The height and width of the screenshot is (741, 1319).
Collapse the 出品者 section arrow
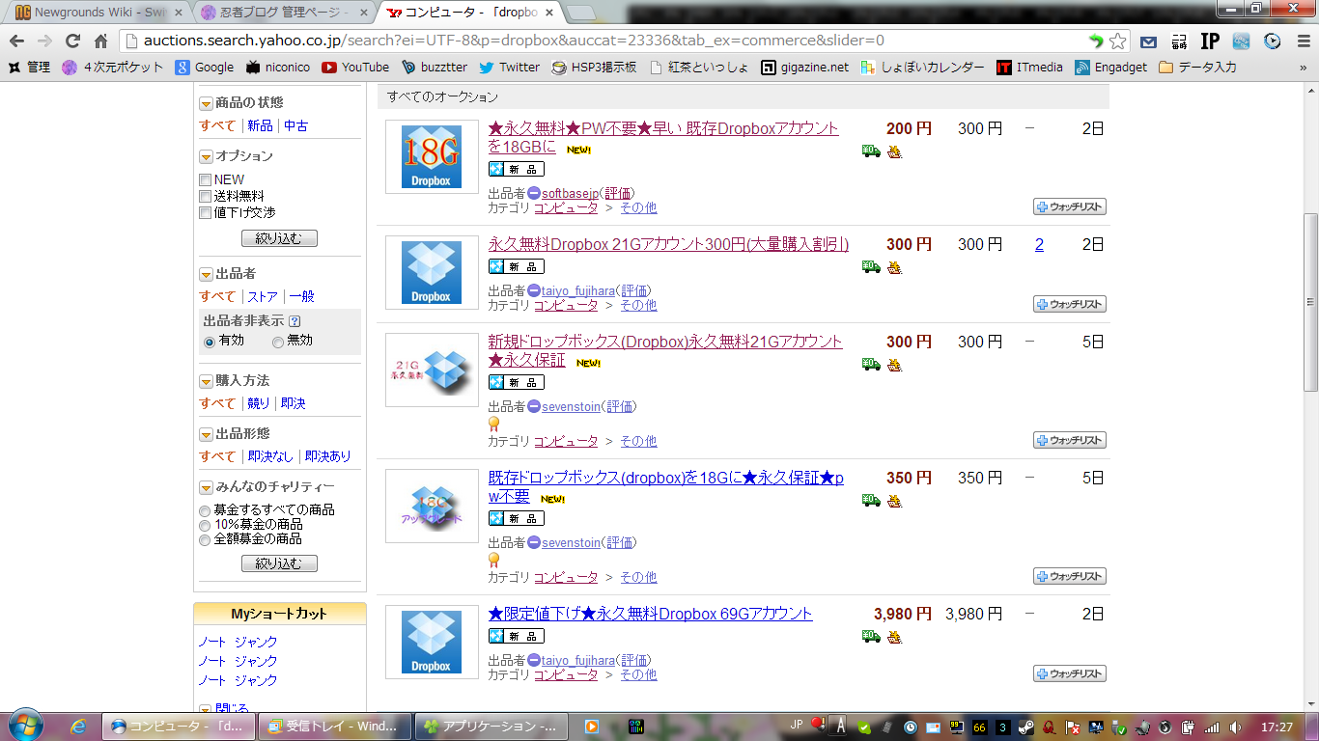click(x=206, y=274)
